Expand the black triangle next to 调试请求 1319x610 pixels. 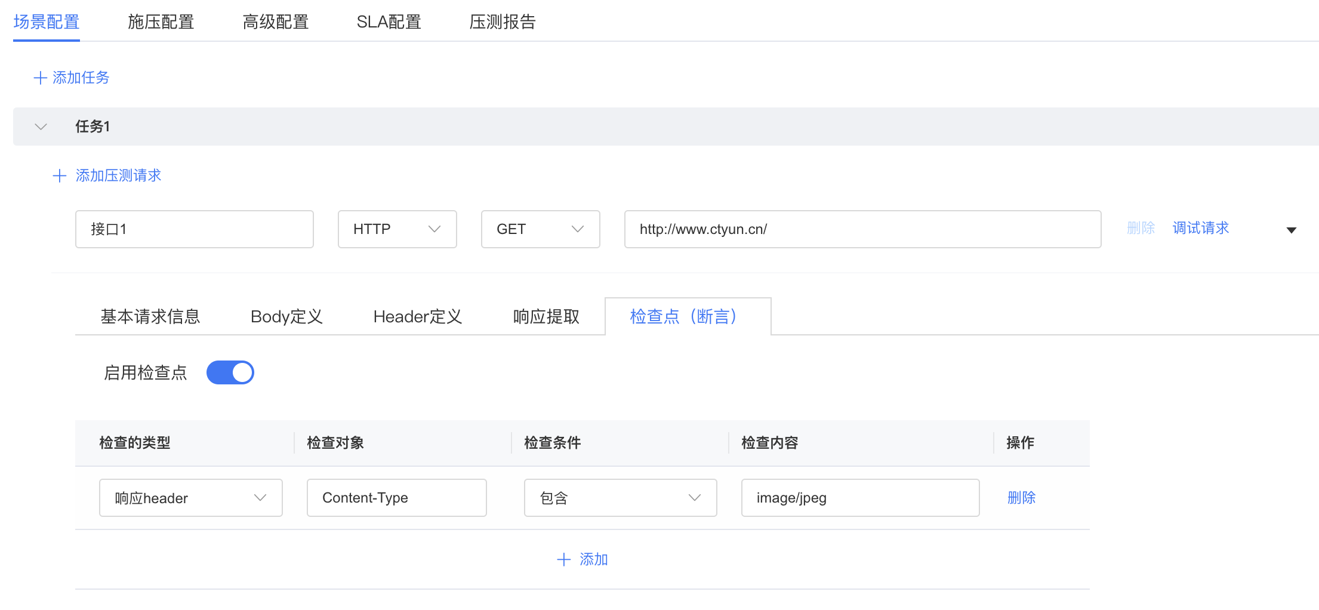pos(1291,230)
